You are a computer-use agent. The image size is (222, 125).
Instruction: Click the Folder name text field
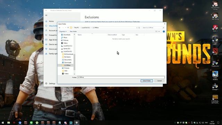(121, 77)
